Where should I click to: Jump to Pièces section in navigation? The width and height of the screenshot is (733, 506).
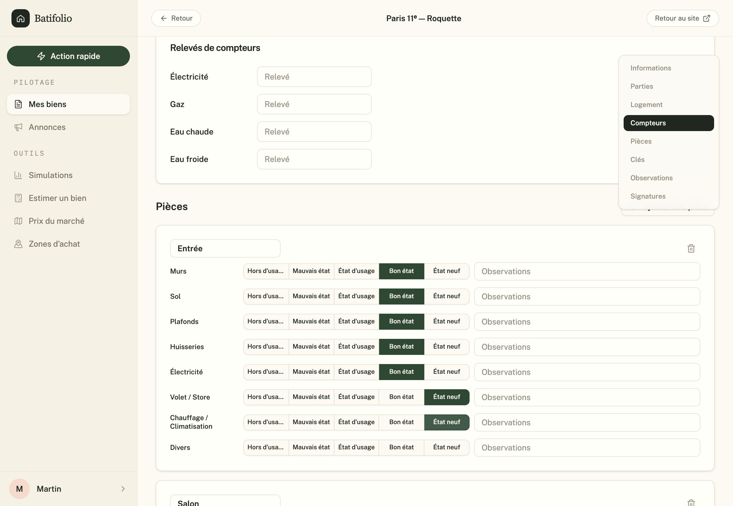click(669, 141)
